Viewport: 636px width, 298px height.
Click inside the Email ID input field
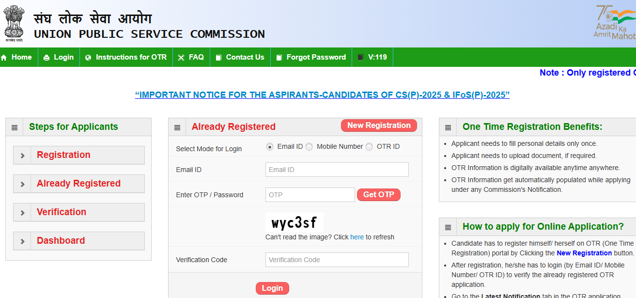click(x=337, y=169)
